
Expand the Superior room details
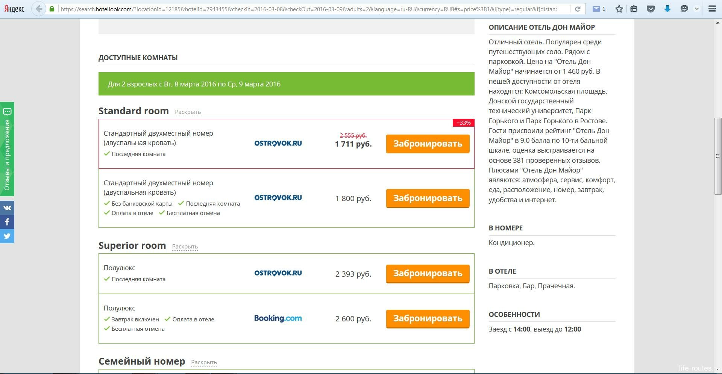click(185, 247)
